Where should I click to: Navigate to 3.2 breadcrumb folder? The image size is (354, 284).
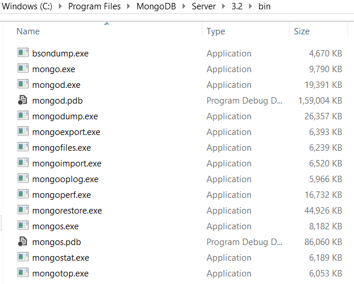[x=237, y=6]
